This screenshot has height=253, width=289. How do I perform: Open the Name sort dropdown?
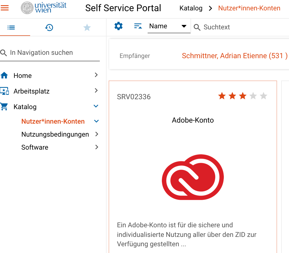[x=169, y=26]
